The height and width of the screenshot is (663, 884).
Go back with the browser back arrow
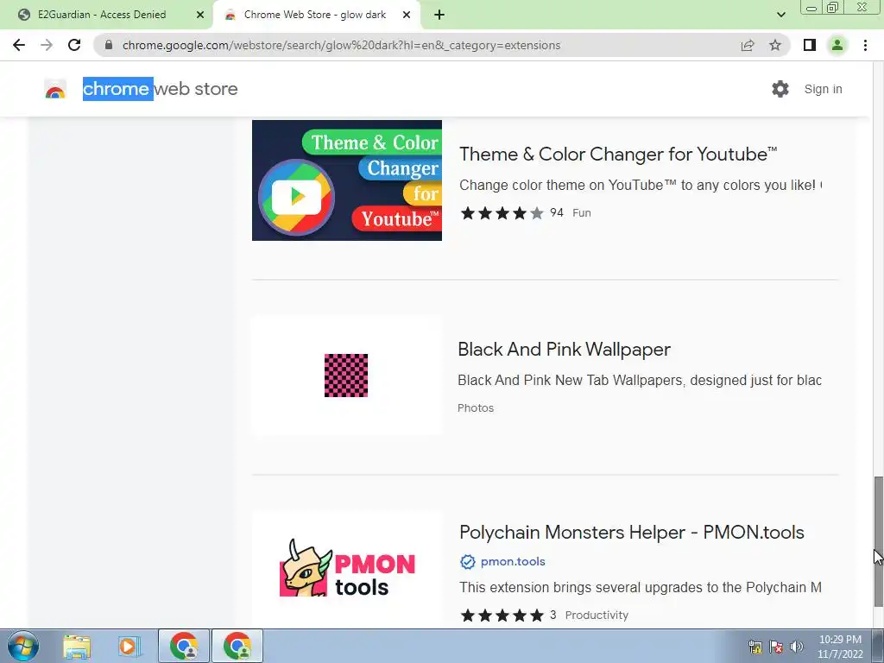(19, 45)
